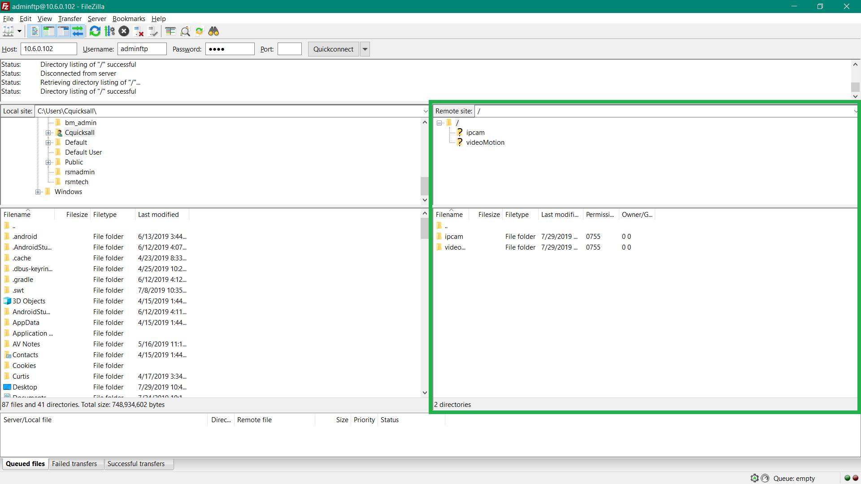This screenshot has height=484, width=861.
Task: Select videoMotion in remote tree
Action: tap(485, 143)
